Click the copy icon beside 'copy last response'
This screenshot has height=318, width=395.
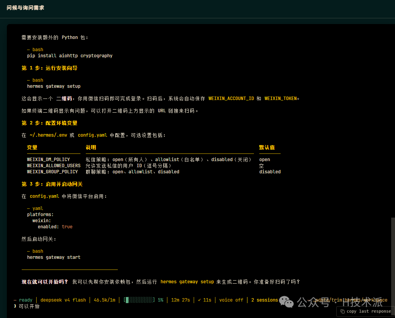(x=342, y=312)
